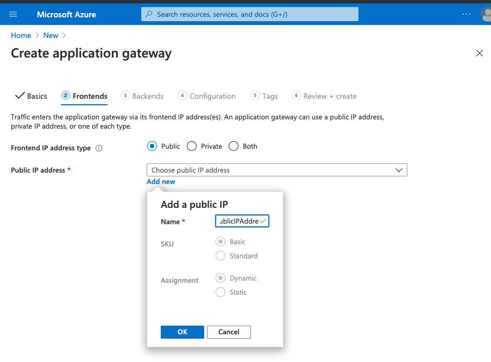The height and width of the screenshot is (362, 491).
Task: Click the Add new link
Action: coord(161,181)
